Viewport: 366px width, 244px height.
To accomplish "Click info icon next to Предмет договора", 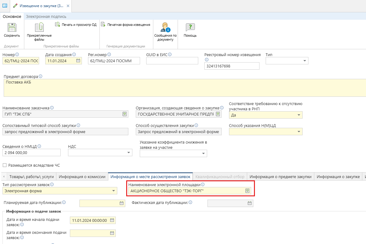I will pos(40,76).
